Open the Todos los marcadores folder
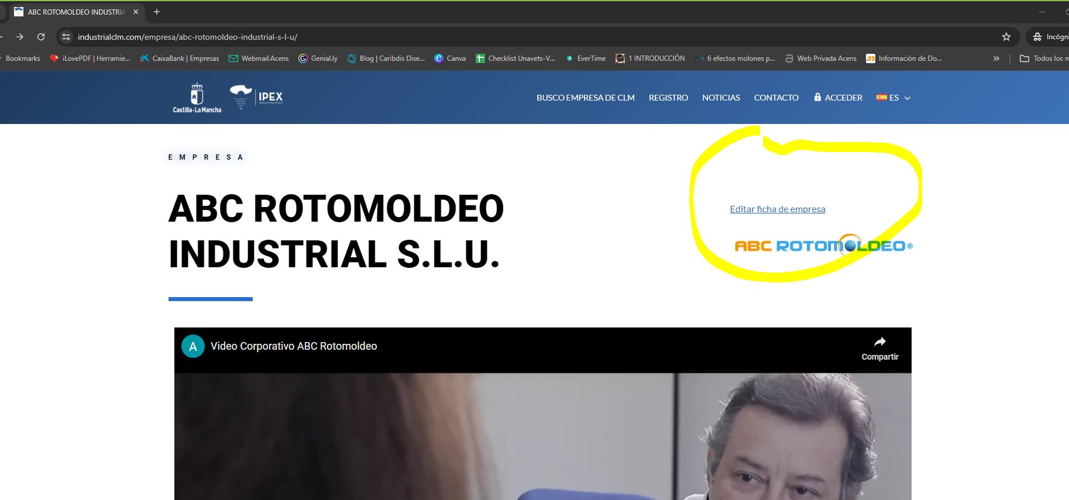Image resolution: width=1069 pixels, height=500 pixels. click(x=1044, y=58)
